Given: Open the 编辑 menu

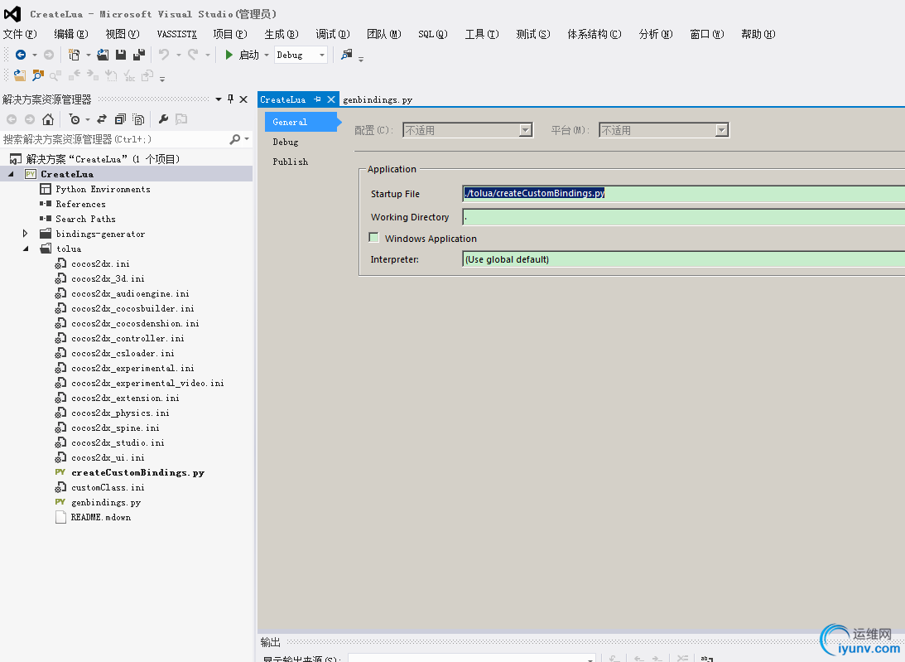Looking at the screenshot, I should click(x=71, y=34).
